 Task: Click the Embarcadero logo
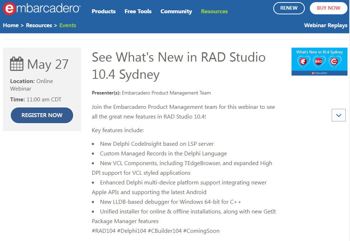(x=42, y=9)
